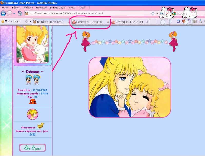Click the downloads arrow tray toolbar icon
This screenshot has width=205, height=156.
(200, 21)
